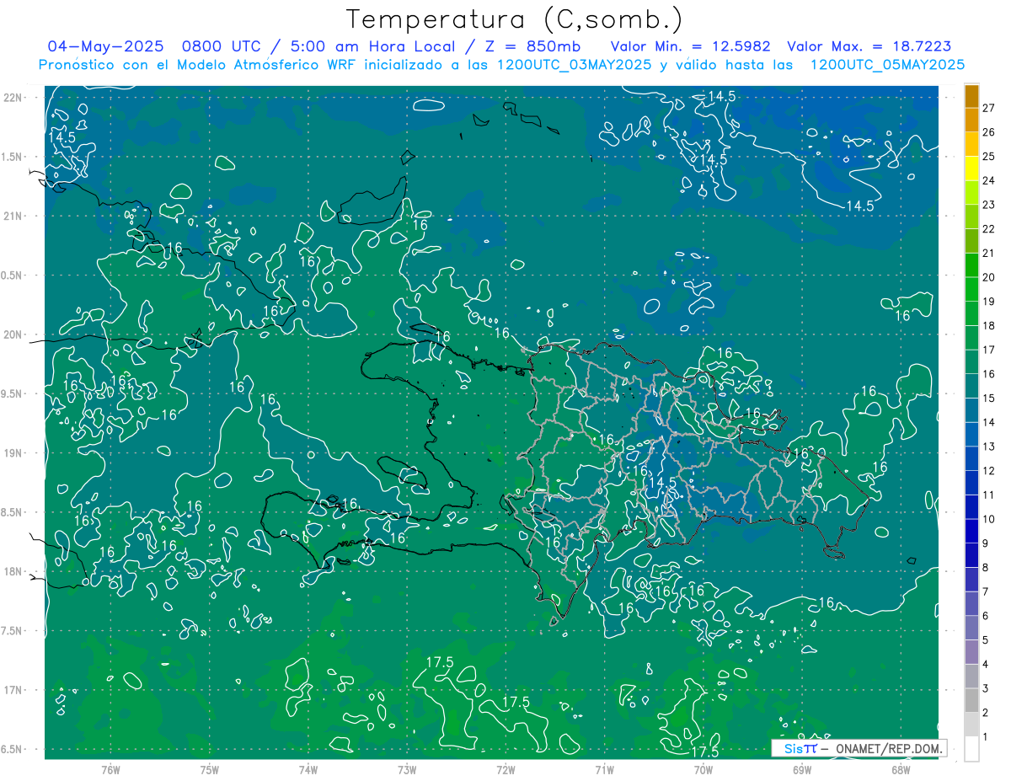1011x781 pixels.
Task: Click the "68W" longitude axis label
Action: point(901,769)
